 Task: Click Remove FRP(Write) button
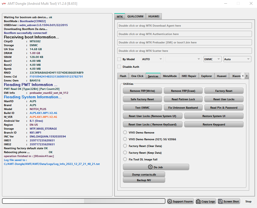pyautogui.click(x=142, y=91)
